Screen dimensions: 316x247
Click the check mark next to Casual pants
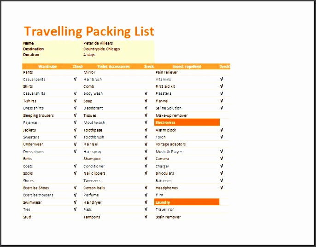click(75, 79)
